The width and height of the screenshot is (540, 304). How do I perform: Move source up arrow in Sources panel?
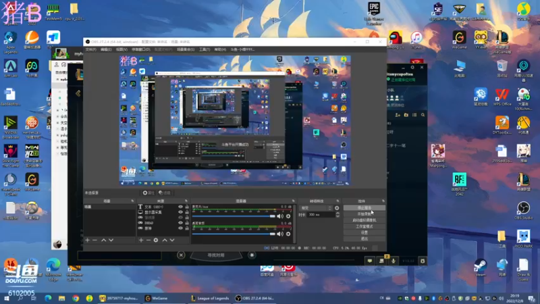(165, 240)
